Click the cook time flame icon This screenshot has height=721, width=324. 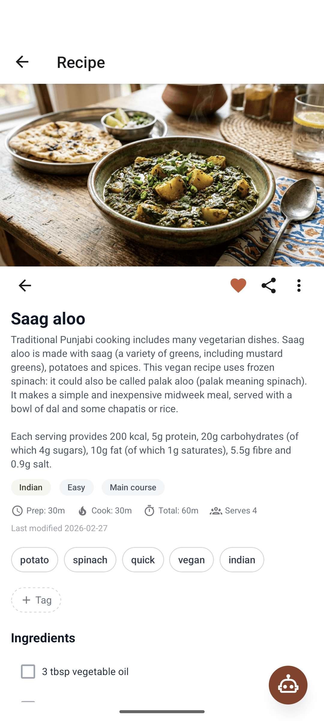pyautogui.click(x=83, y=510)
